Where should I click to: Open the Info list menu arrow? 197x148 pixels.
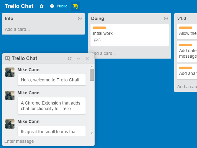coord(80,18)
